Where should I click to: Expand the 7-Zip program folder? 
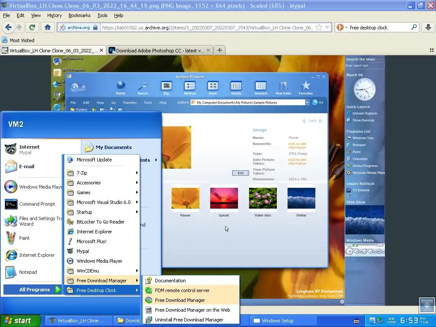coord(102,173)
